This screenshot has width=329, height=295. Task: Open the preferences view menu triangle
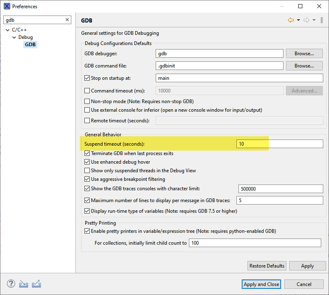click(322, 20)
